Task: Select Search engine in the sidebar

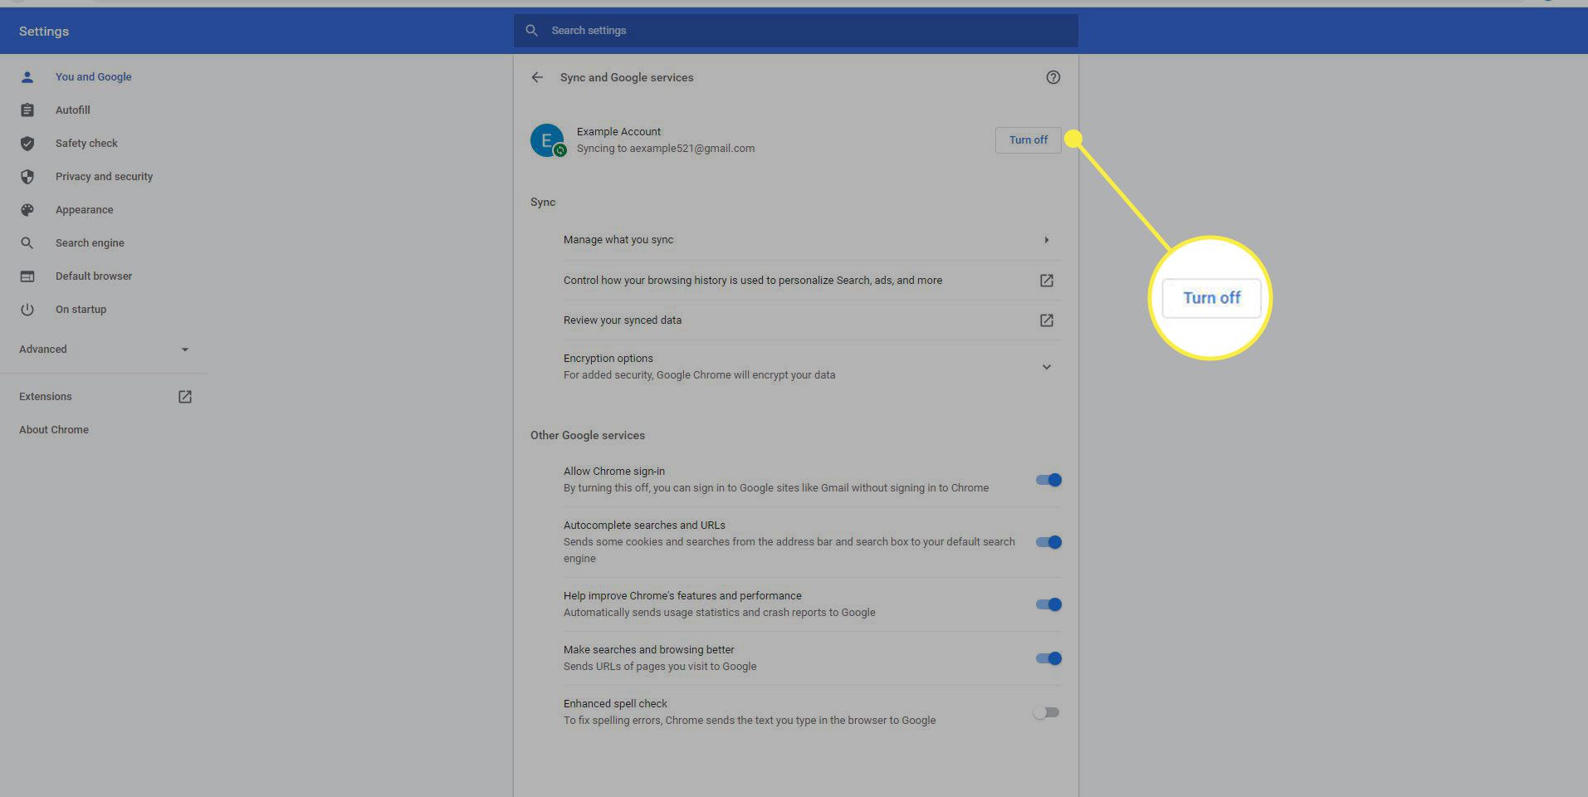Action: pyautogui.click(x=90, y=243)
